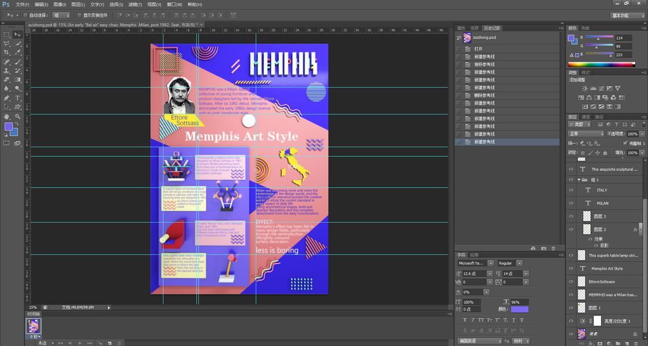The width and height of the screenshot is (648, 346).
Task: Select the Gradient tool
Action: click(17, 80)
